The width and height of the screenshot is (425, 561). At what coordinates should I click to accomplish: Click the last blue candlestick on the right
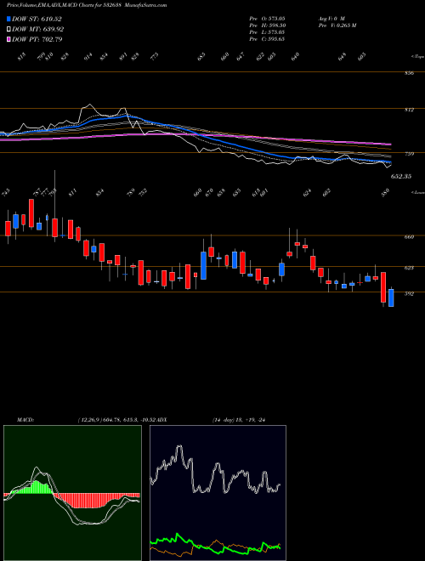click(391, 298)
